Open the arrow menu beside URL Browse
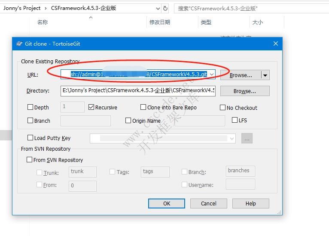The height and width of the screenshot is (236, 329). pos(265,75)
